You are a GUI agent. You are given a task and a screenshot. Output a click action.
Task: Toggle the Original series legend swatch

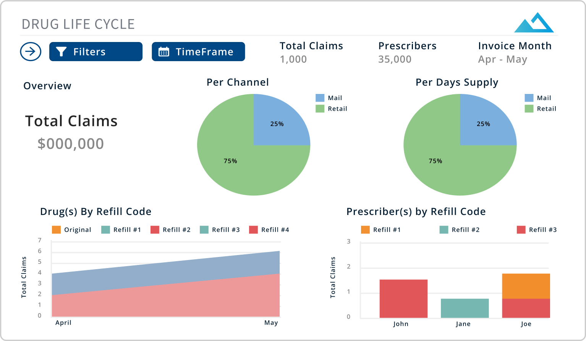[x=57, y=230]
